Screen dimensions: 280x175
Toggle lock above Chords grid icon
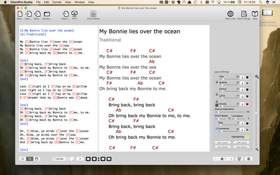coord(217,101)
